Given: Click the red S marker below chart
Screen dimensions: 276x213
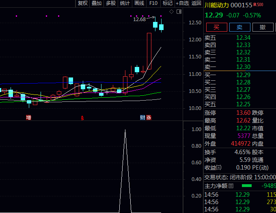Looking at the screenshot, I should tap(82, 118).
